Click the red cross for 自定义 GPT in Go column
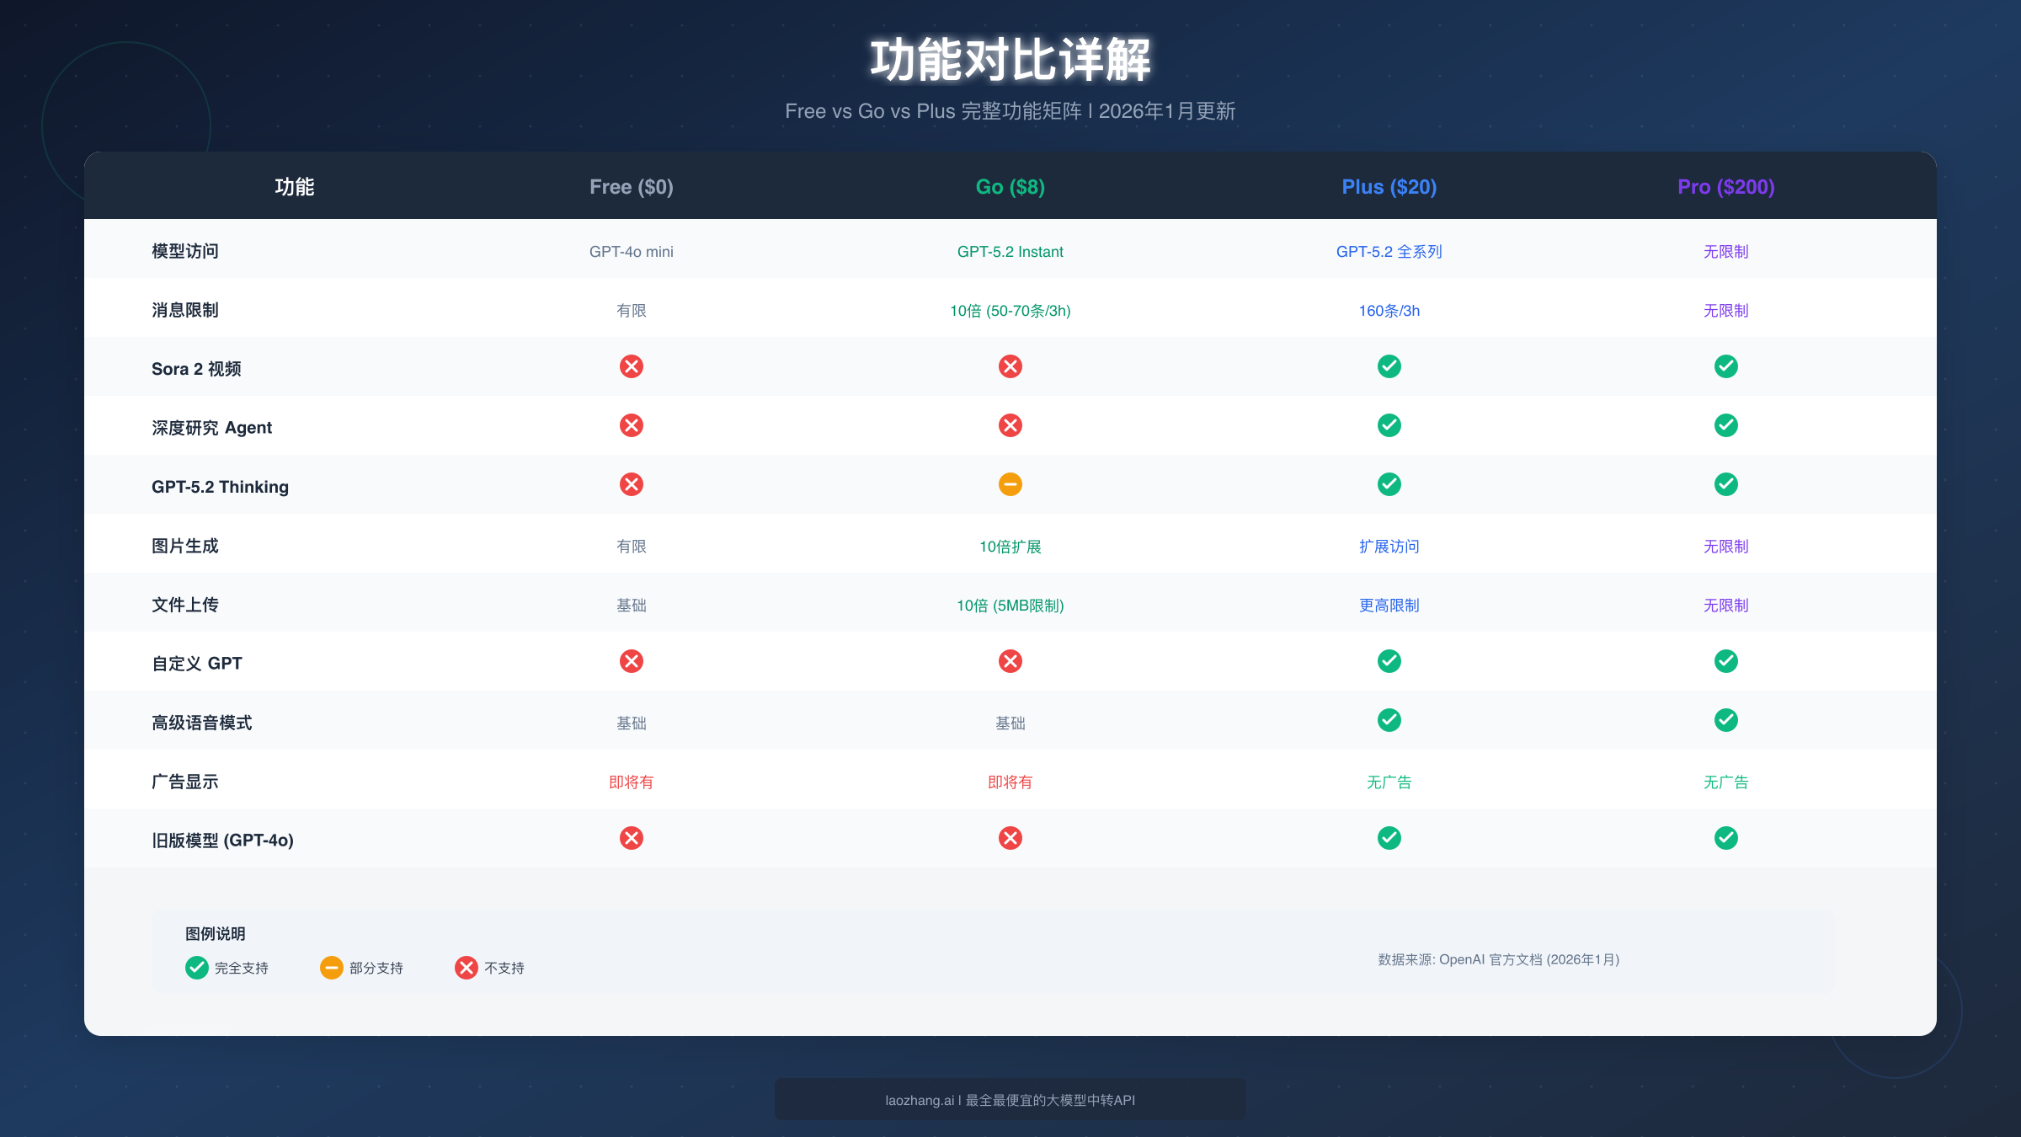The image size is (2021, 1137). coord(1010,661)
